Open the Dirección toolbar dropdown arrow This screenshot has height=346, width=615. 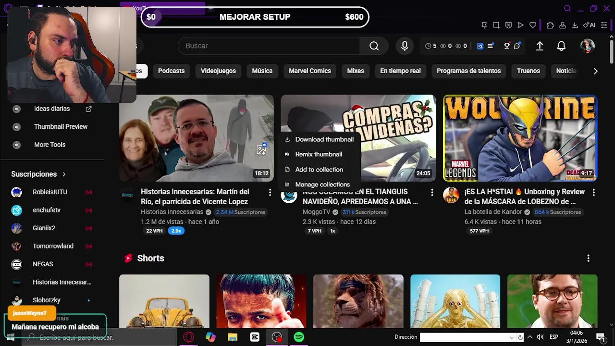512,337
